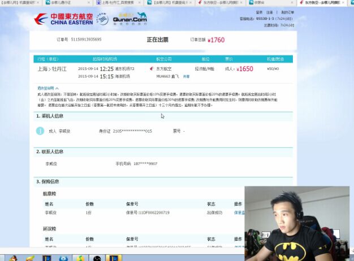Click the 正在出票 status heading
This screenshot has height=261, width=354.
(158, 40)
